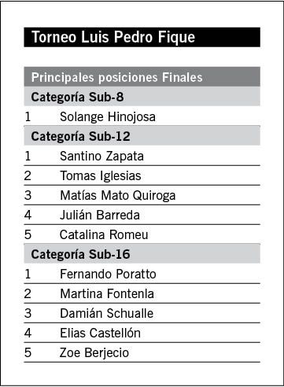Click position number 1 beside Solange Hinojosa

pos(28,116)
